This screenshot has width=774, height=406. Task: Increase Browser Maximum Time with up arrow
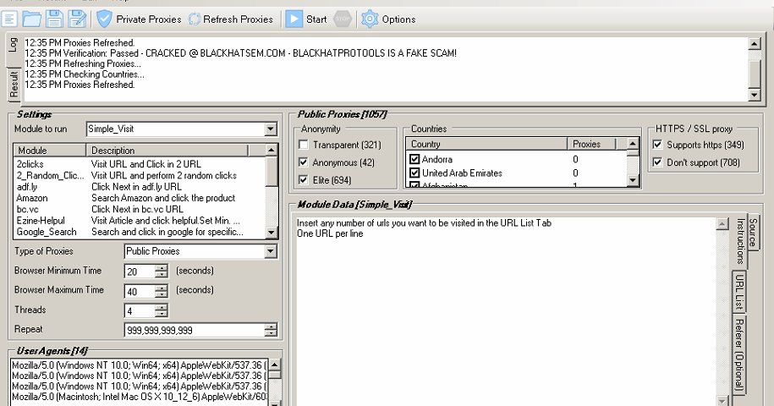[x=162, y=288]
